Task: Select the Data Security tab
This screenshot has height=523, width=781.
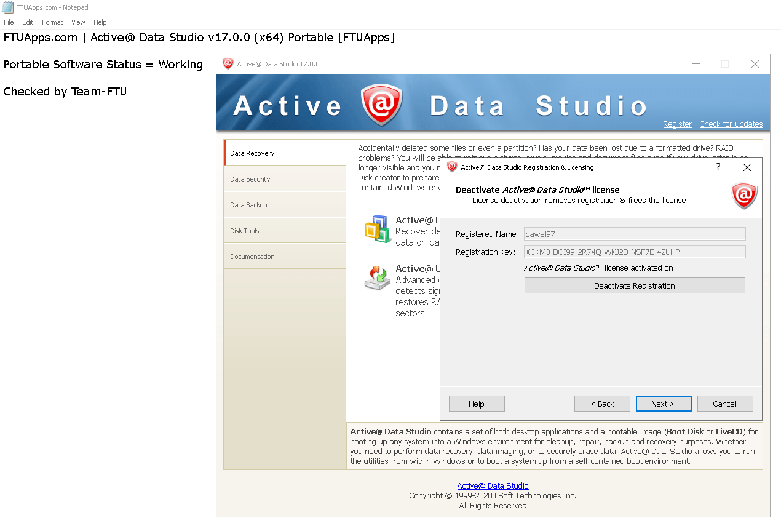Action: pyautogui.click(x=285, y=178)
